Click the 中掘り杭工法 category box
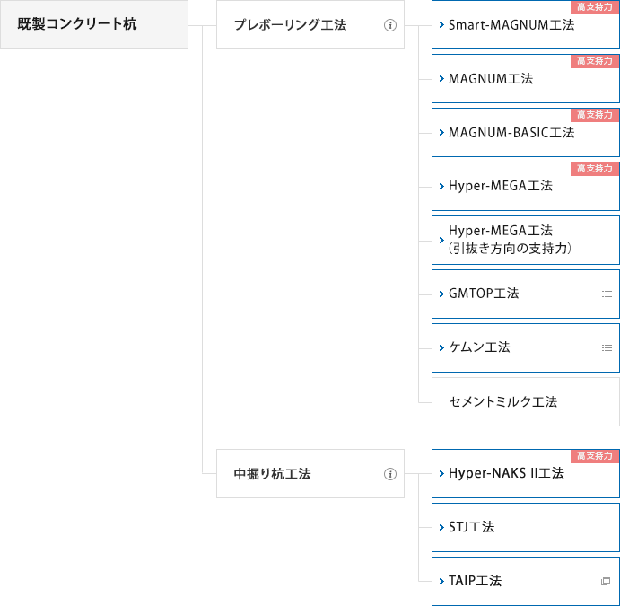 pos(310,473)
